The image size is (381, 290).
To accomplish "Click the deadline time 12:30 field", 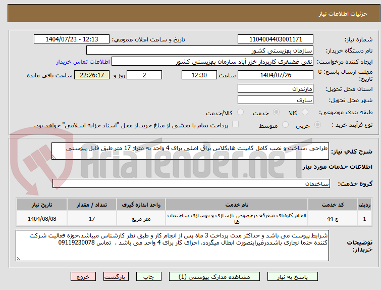I will pos(199,75).
